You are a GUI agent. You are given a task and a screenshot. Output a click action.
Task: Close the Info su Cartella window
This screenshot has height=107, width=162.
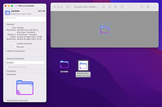6,6
